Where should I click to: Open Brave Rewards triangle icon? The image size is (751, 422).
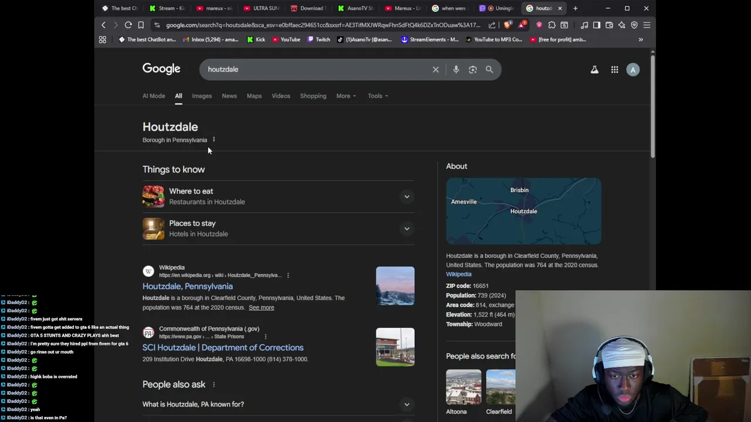pos(522,25)
